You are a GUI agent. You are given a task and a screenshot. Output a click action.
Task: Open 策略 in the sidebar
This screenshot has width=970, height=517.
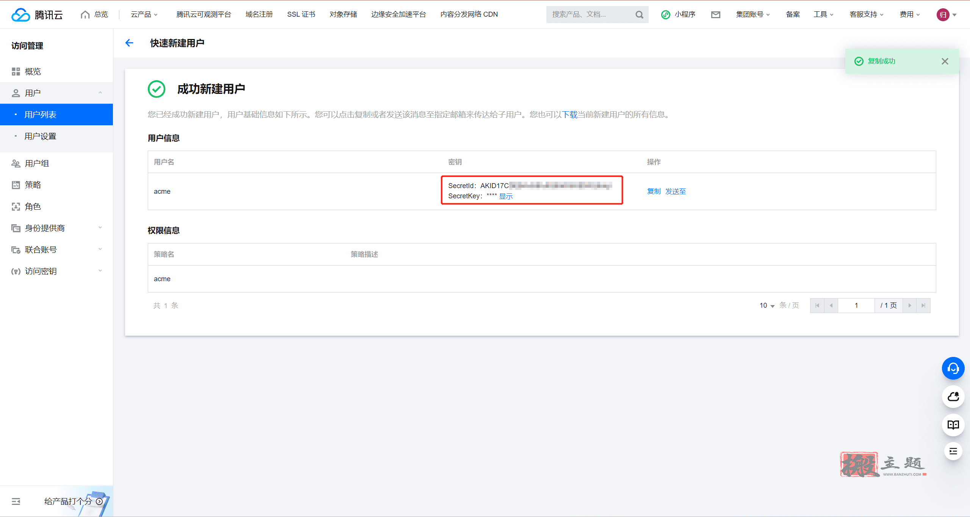[56, 185]
